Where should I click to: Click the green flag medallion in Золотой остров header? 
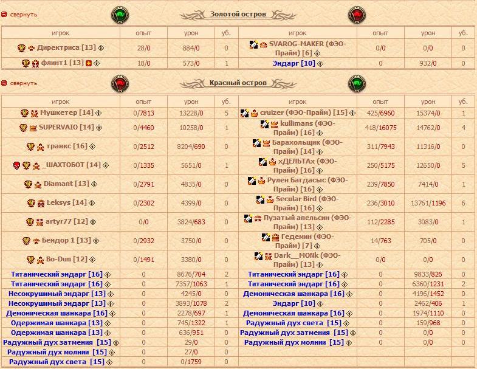120,15
